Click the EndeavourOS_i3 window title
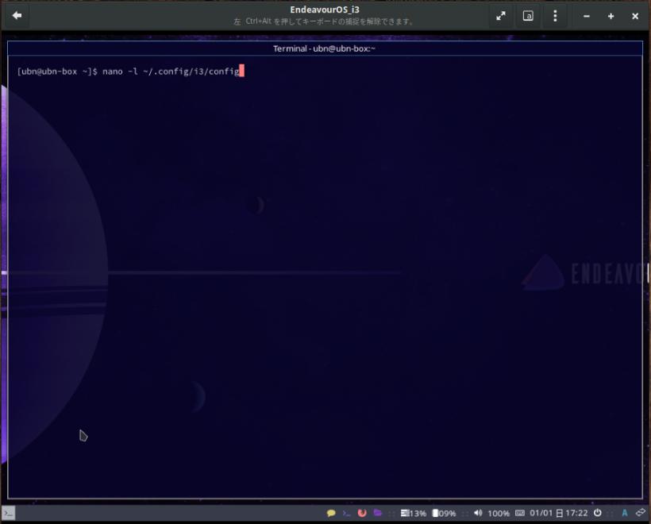This screenshot has height=524, width=651. tap(325, 10)
